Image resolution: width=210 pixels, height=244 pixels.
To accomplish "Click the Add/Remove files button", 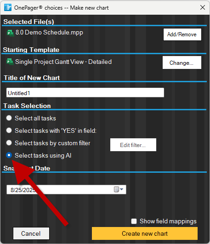I will pos(182,34).
